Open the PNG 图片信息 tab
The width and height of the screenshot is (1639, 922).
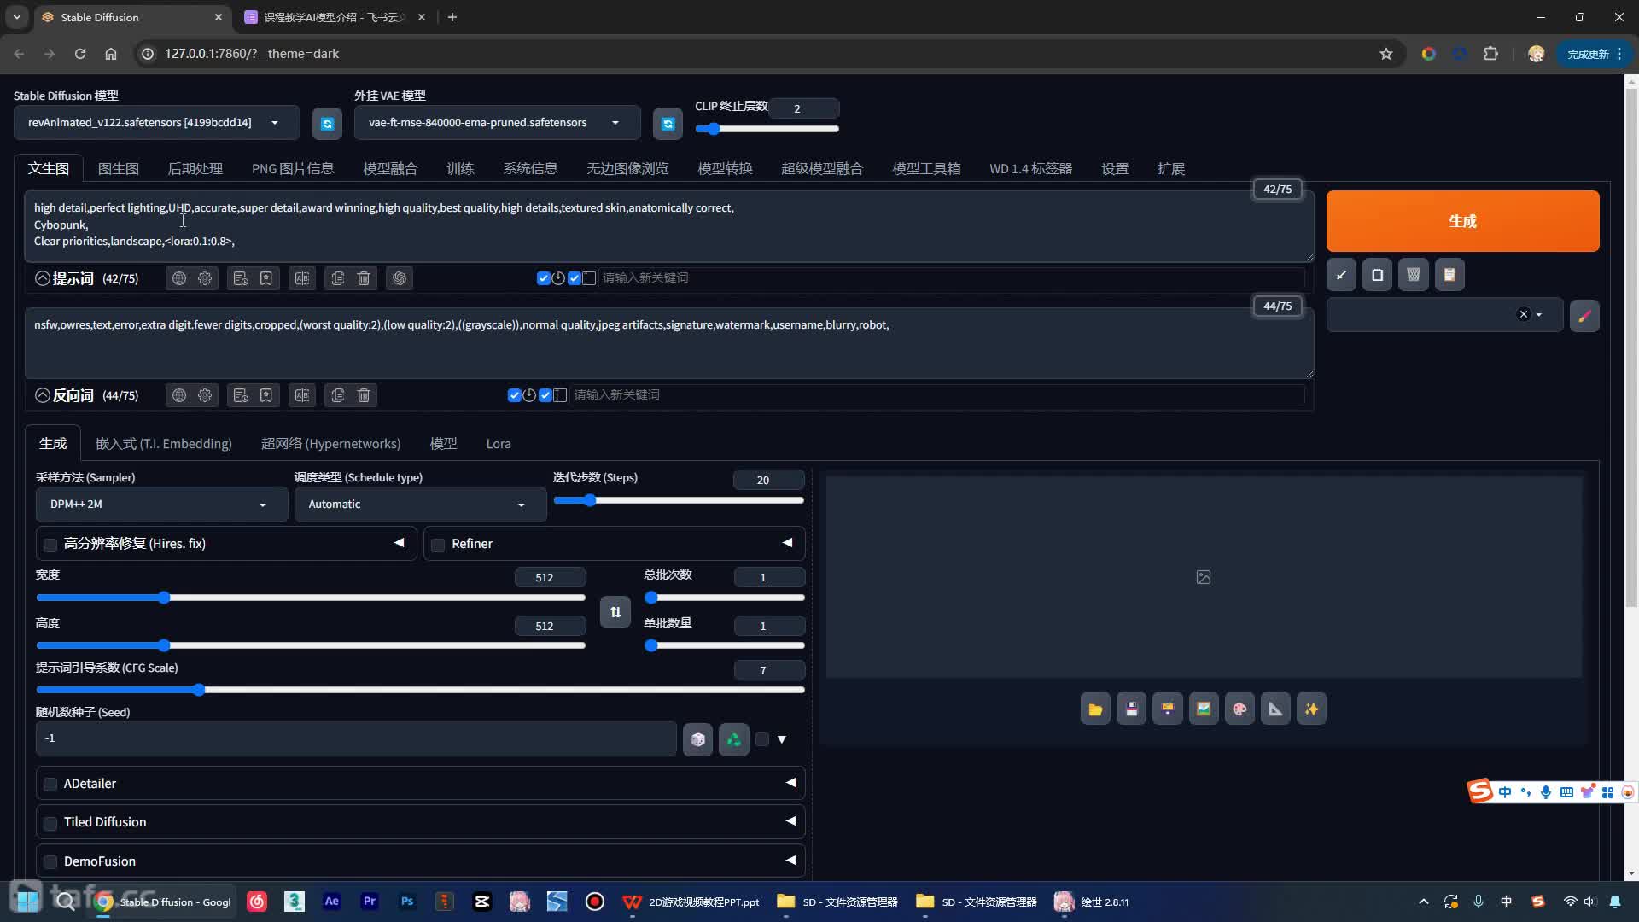point(293,169)
